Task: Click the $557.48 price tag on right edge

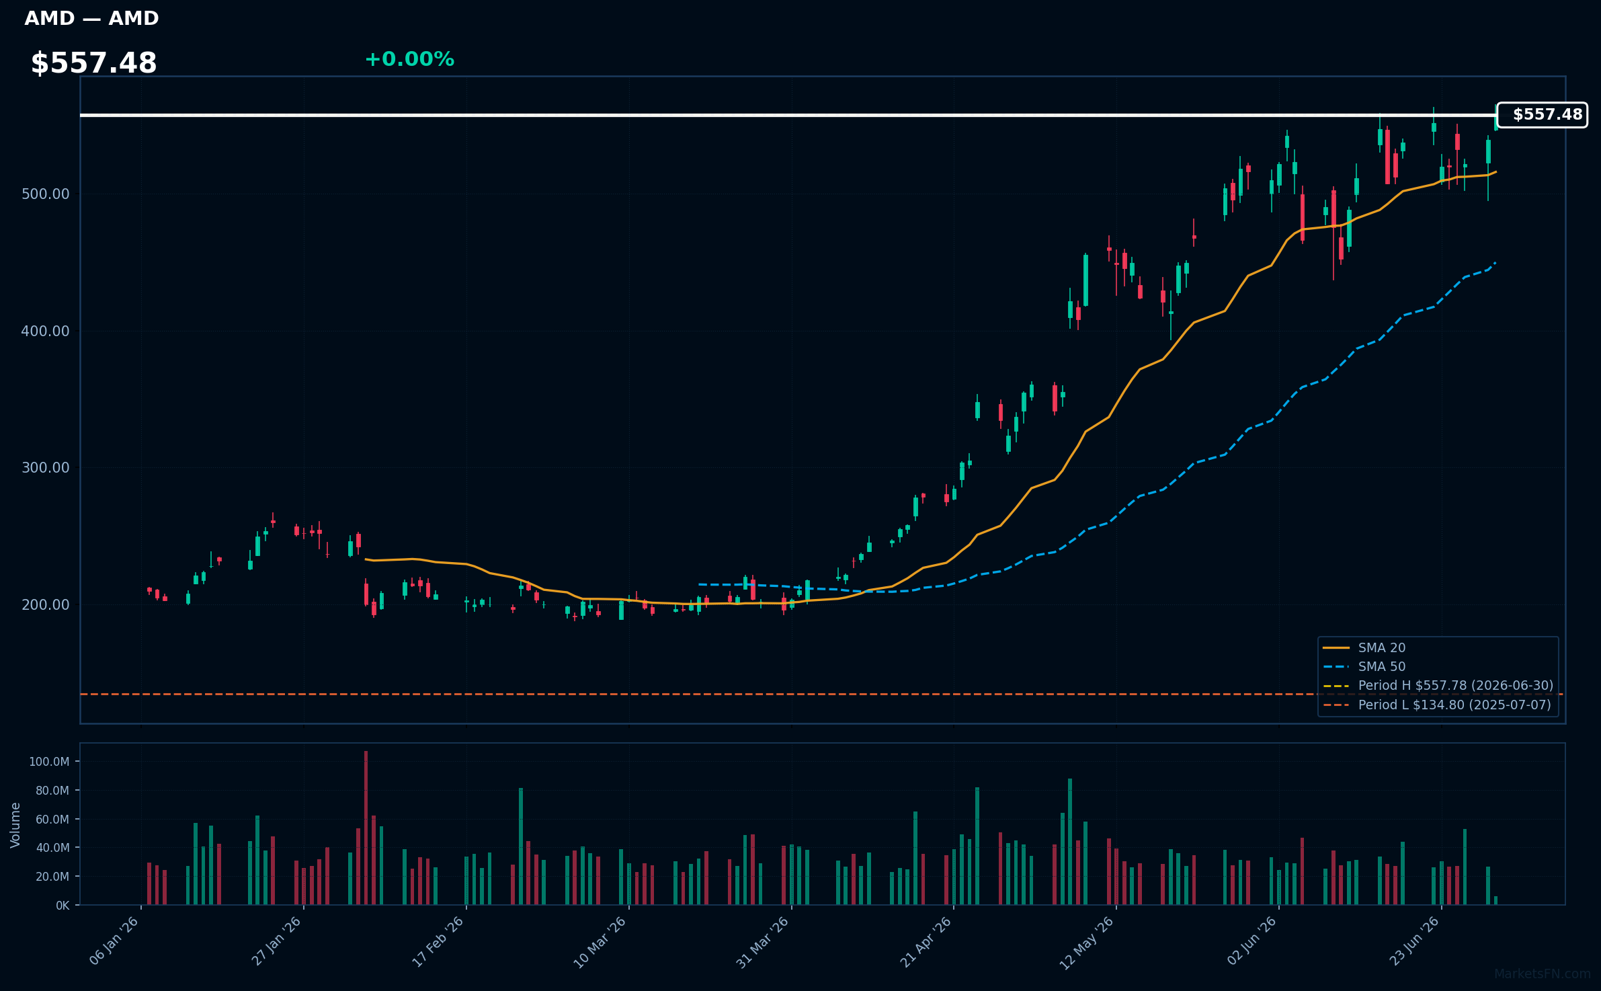Action: point(1543,115)
